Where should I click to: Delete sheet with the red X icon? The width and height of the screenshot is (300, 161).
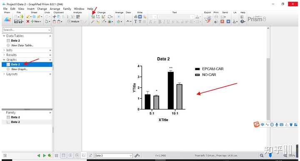(28, 21)
